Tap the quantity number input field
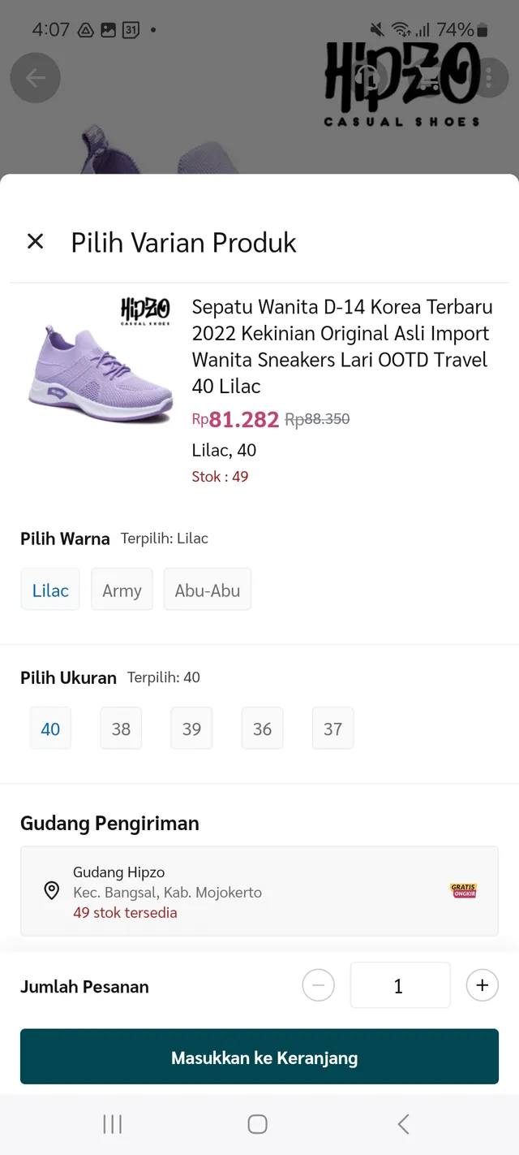 pyautogui.click(x=400, y=986)
